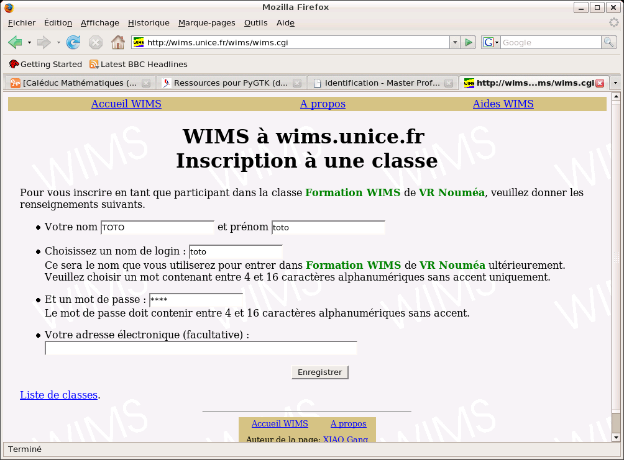The image size is (624, 460).
Task: Open the Outils menu
Action: (x=256, y=23)
